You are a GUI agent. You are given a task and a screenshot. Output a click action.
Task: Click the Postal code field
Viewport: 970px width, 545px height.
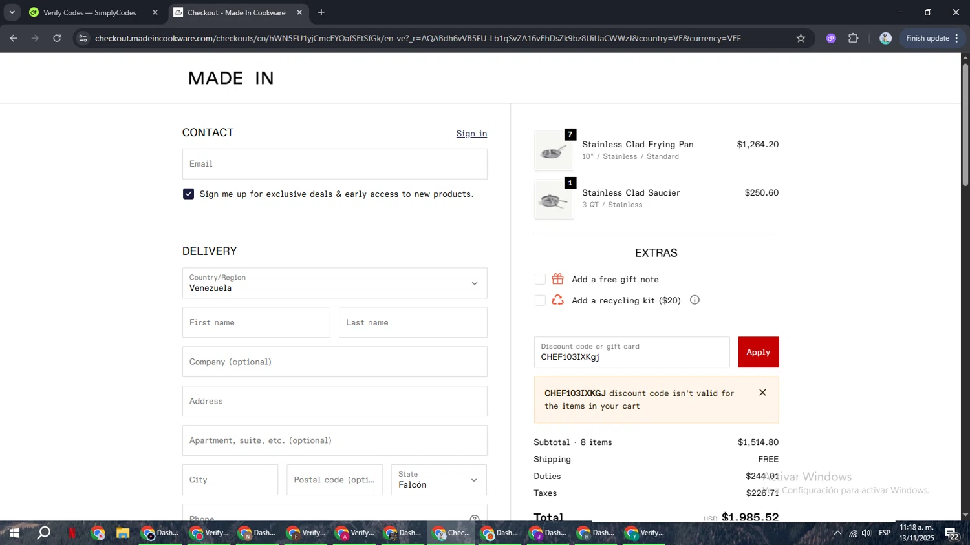[334, 480]
